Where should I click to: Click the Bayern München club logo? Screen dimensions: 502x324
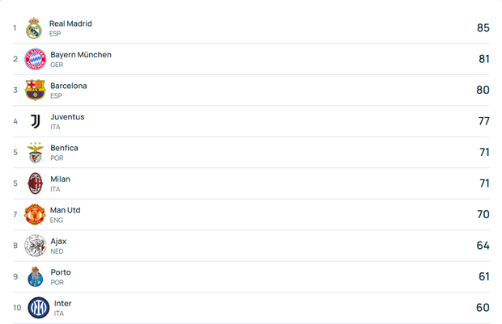[x=35, y=59]
